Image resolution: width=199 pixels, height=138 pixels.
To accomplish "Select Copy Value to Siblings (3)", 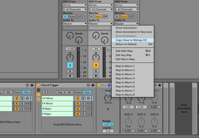I will pos(133,40).
